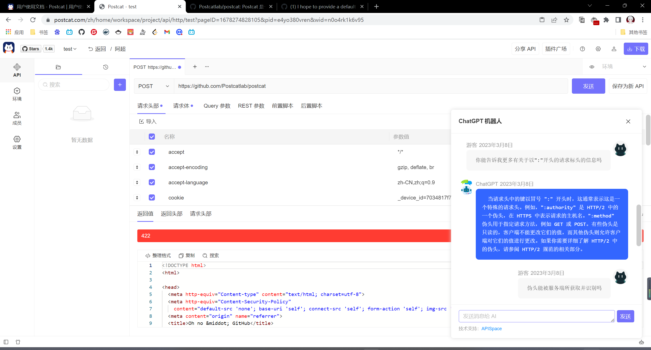Screen dimensions: 651x350
Task: Open the APISpace link
Action: pyautogui.click(x=491, y=328)
